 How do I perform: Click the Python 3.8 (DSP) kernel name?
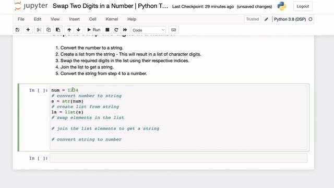[x=290, y=19]
